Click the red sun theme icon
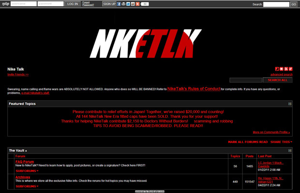 282,69
